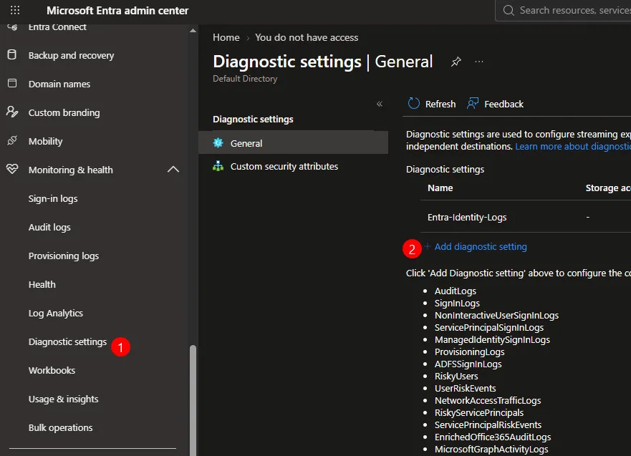Click the search magnifier icon
Screen dimensions: 631x456
click(509, 10)
